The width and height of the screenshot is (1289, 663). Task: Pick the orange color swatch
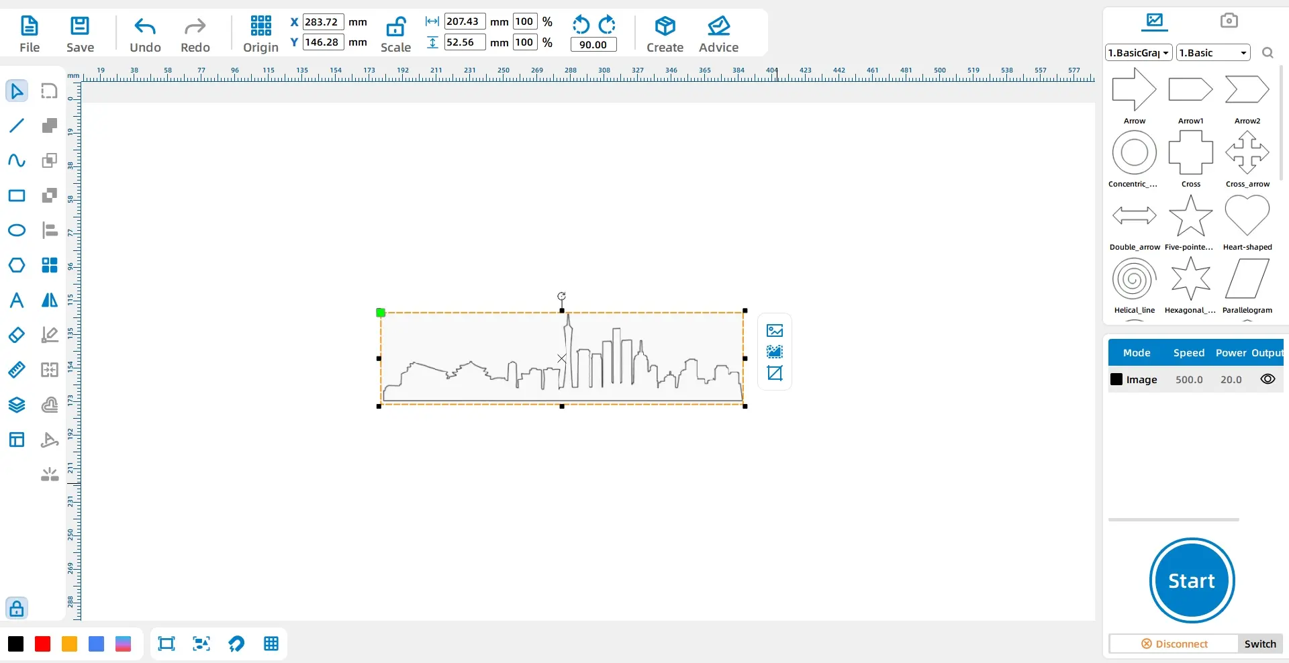click(x=70, y=644)
